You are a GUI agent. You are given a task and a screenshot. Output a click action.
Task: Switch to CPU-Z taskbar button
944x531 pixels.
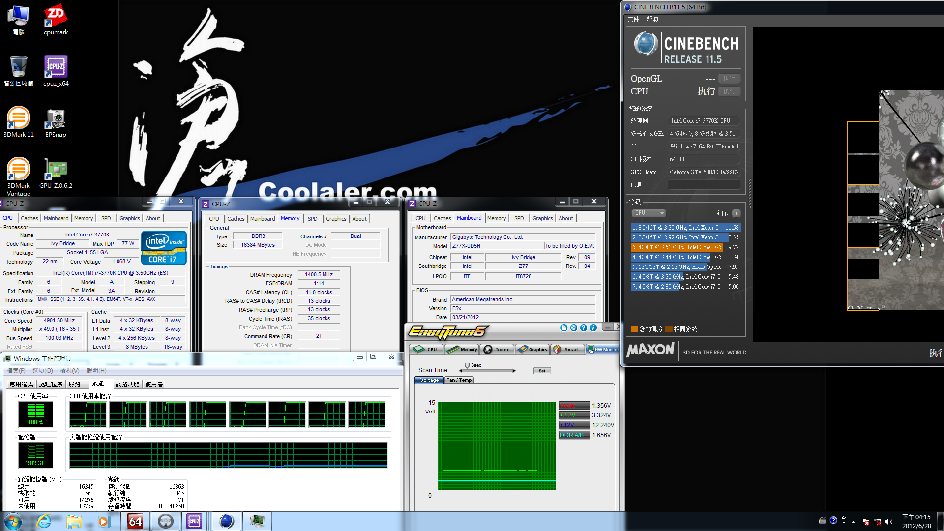195,521
